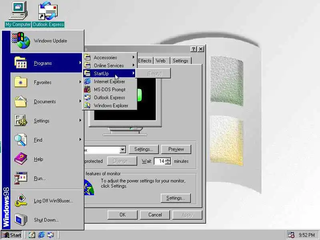Expand Settings submenu arrow in Start menu
This screenshot has height=240, width=320.
coord(80,120)
